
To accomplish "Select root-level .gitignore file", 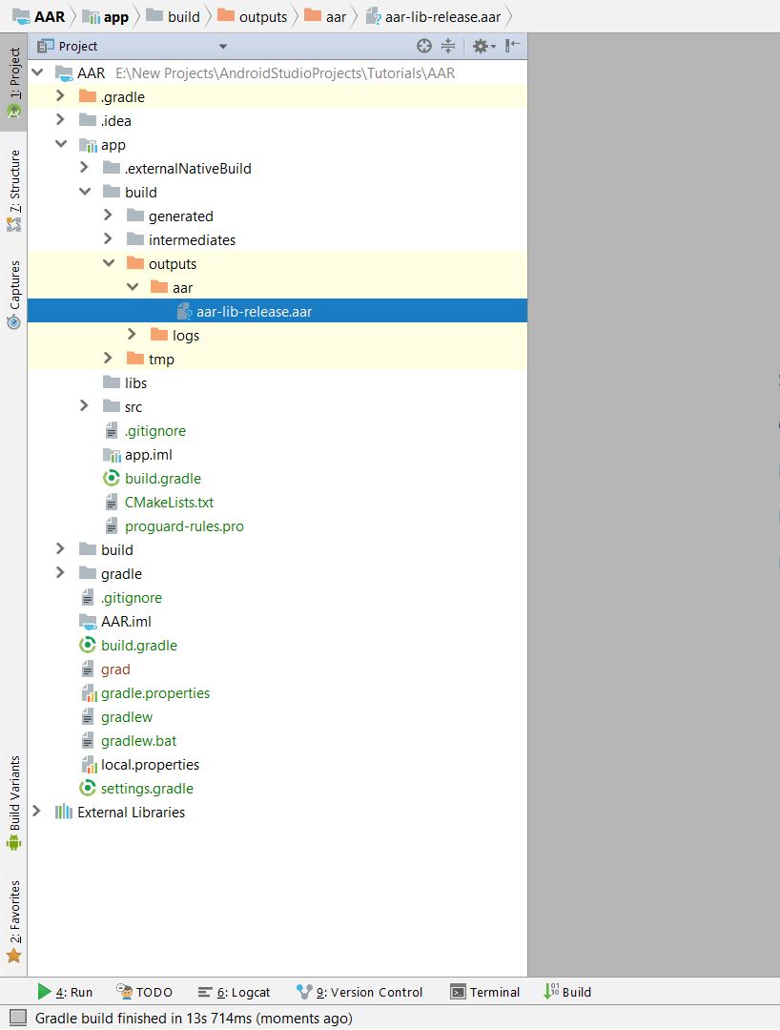I will (277, 598).
